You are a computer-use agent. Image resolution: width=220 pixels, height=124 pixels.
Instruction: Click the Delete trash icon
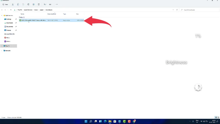coord(39,4)
